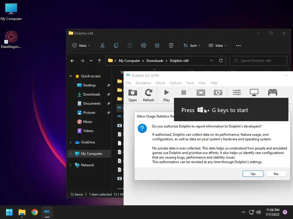Click the Open disc icon in Dolphin toolbar

click(x=132, y=93)
